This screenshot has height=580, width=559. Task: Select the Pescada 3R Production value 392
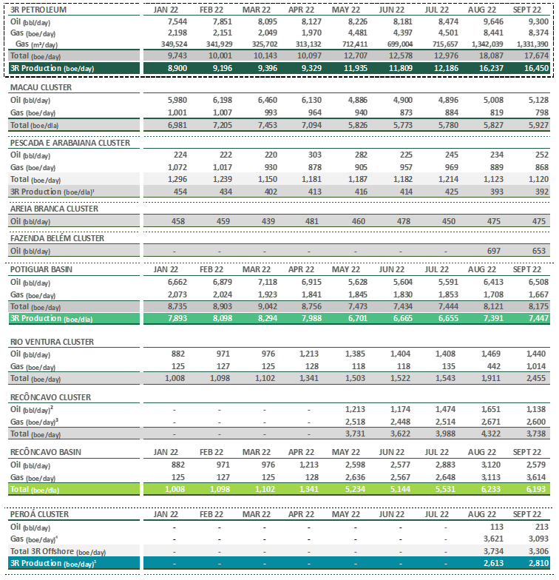tap(541, 192)
